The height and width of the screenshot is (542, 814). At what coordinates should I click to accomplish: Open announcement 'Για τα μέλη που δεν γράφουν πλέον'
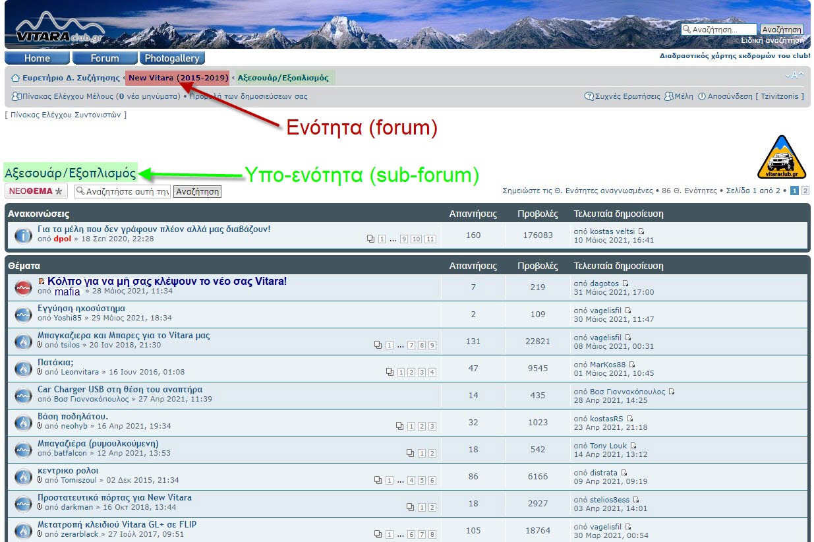click(x=154, y=229)
